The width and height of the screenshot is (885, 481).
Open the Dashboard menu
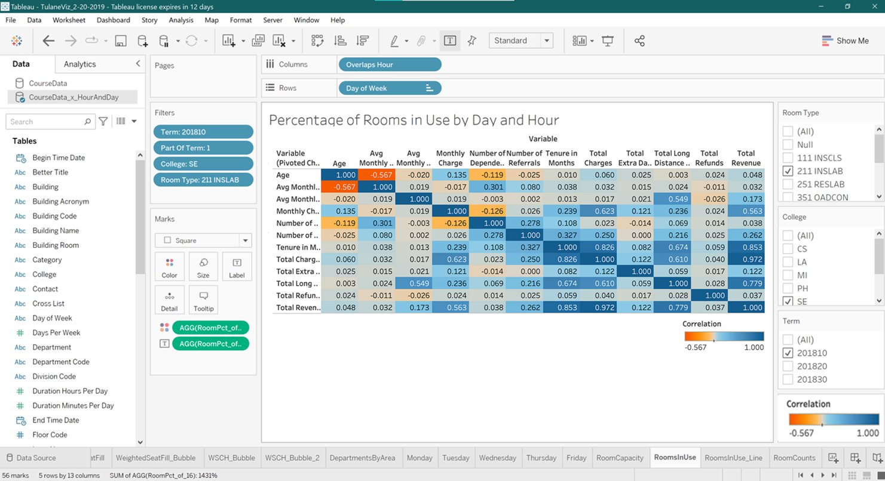click(x=114, y=20)
